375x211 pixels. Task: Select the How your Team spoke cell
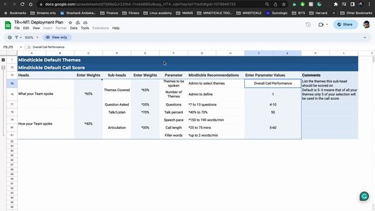[46, 124]
